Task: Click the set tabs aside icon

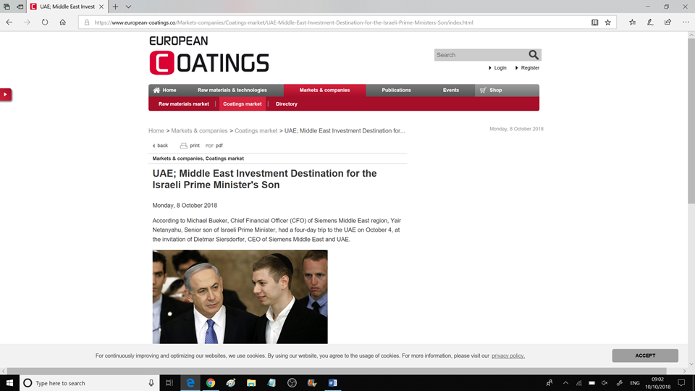Action: (x=20, y=7)
